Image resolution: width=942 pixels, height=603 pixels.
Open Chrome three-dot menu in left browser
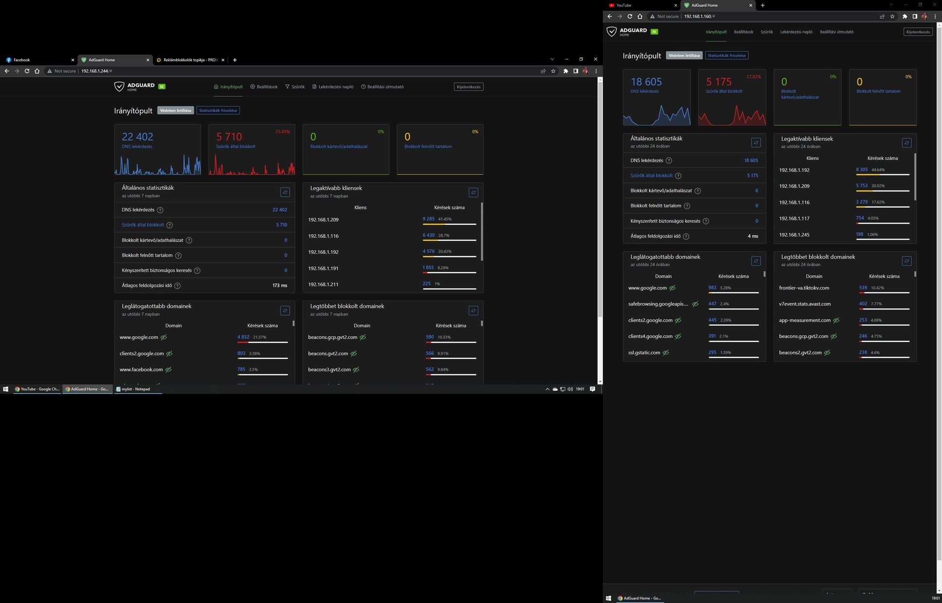[x=596, y=71]
